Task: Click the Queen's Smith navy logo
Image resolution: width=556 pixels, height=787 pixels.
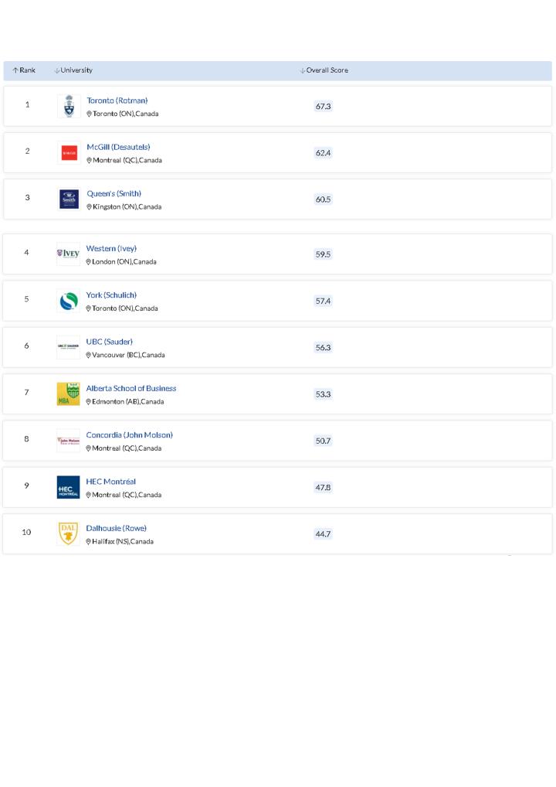Action: coord(69,199)
